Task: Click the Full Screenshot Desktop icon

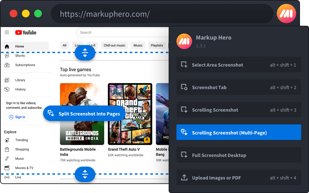Action: pos(184,155)
